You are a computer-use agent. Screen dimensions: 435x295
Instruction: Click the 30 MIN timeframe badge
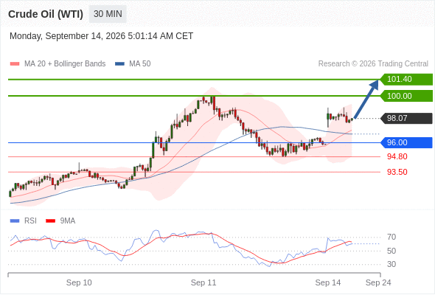(x=108, y=14)
